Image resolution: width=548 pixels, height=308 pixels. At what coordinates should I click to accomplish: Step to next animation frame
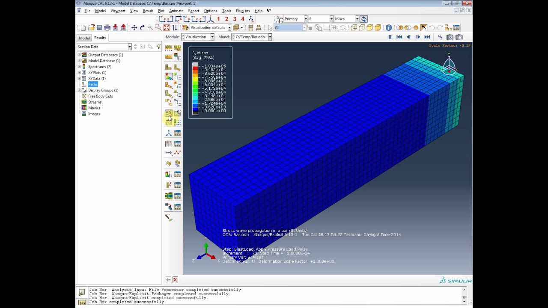[x=418, y=37]
